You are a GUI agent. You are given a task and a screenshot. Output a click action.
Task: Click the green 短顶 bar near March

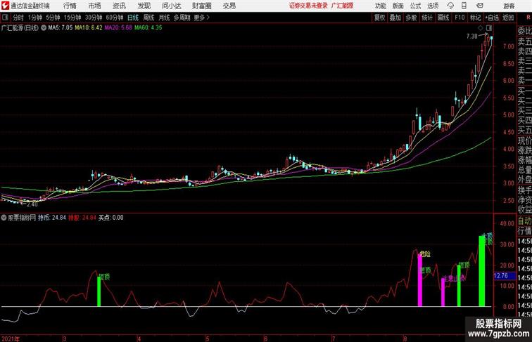(x=99, y=291)
